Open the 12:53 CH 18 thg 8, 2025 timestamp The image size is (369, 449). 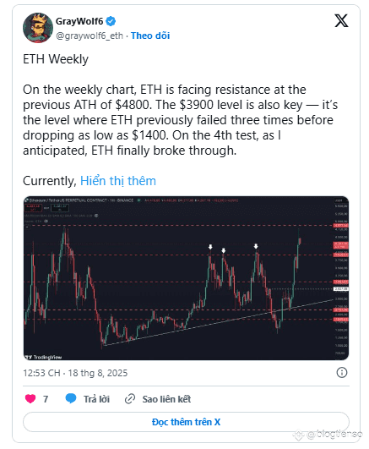(x=75, y=373)
